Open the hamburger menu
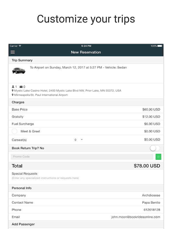 click(13, 52)
